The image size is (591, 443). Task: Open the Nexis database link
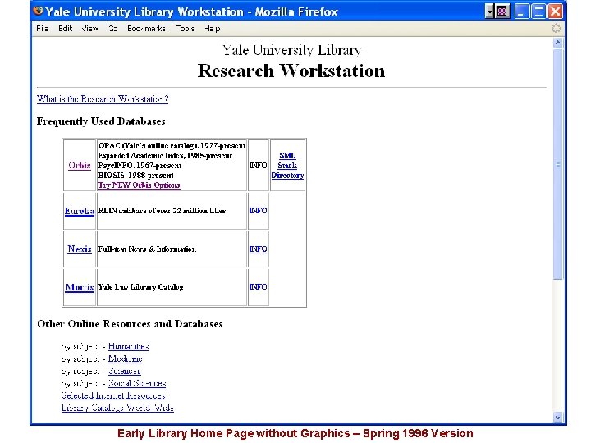tap(80, 249)
